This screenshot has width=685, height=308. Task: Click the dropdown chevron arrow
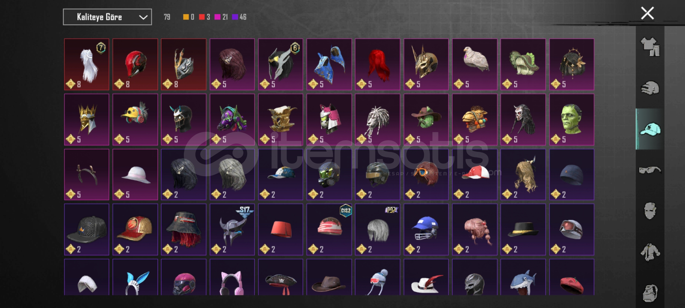click(143, 17)
